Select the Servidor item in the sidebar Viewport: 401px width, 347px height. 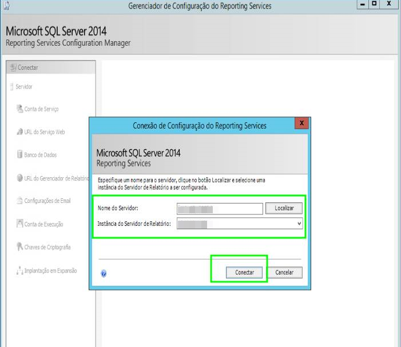(x=24, y=87)
